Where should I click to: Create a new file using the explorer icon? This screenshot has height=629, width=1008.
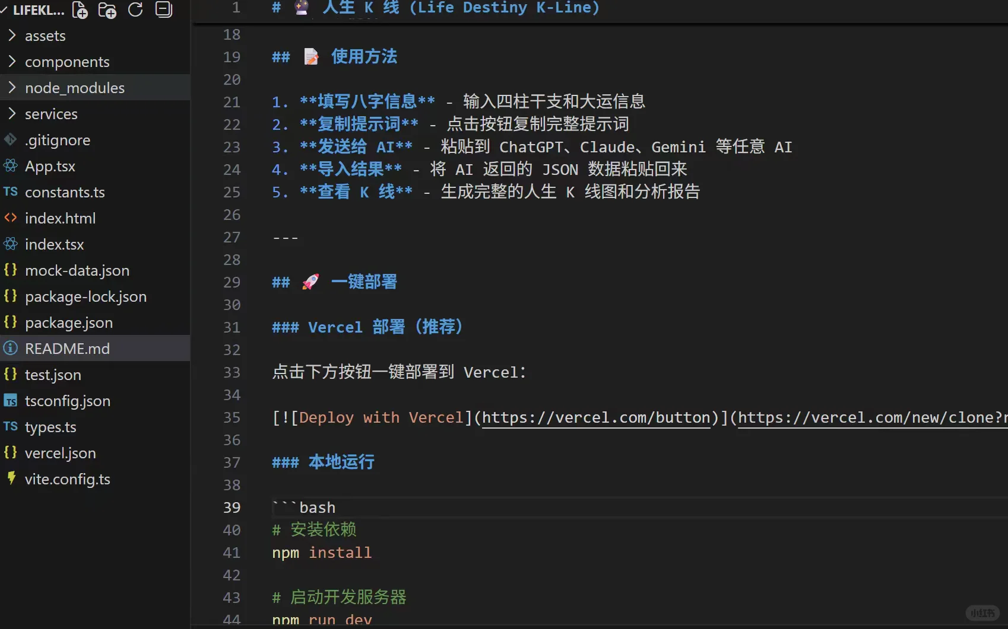[79, 9]
